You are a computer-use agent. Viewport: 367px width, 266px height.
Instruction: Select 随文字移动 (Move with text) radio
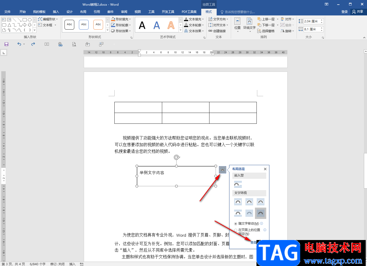[236, 224]
